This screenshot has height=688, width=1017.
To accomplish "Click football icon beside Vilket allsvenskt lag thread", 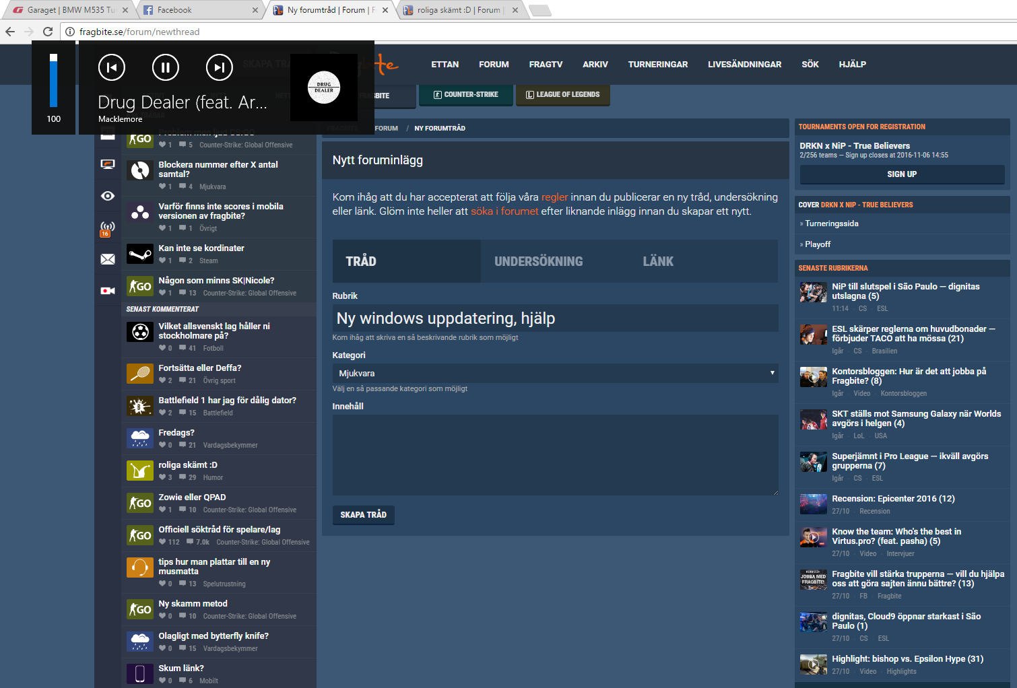I will 140,333.
